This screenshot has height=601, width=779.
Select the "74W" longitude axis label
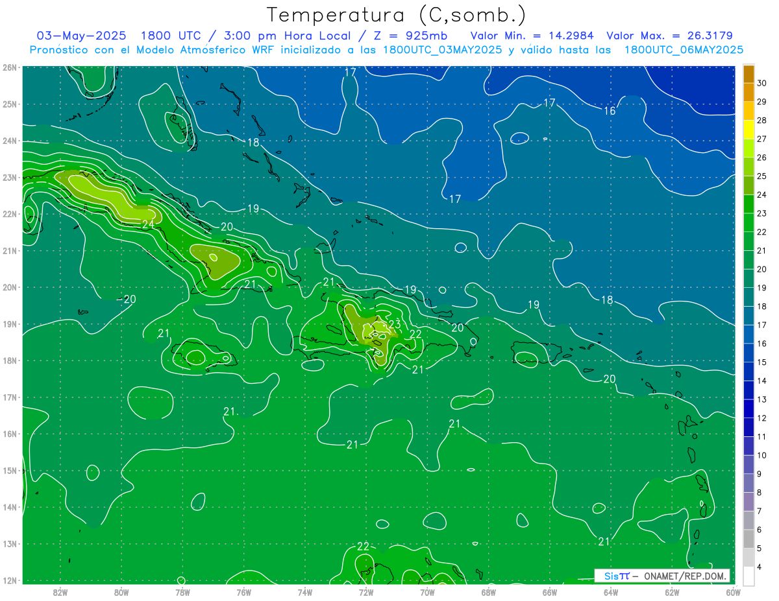(x=305, y=592)
